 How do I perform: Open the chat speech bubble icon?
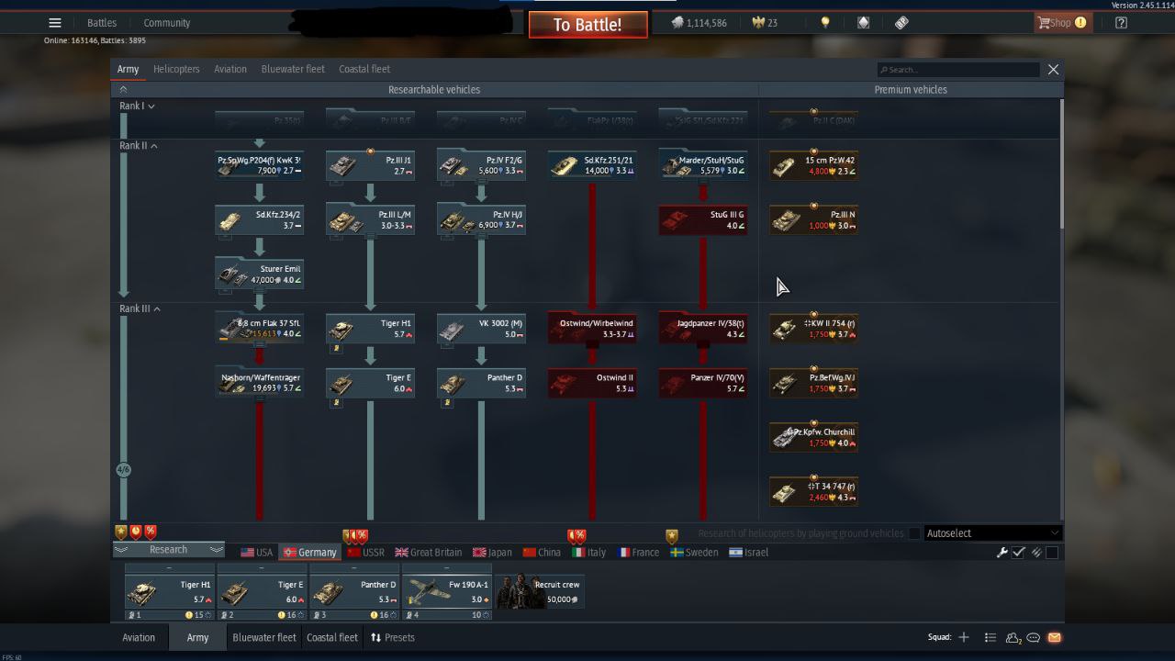[x=1034, y=637]
